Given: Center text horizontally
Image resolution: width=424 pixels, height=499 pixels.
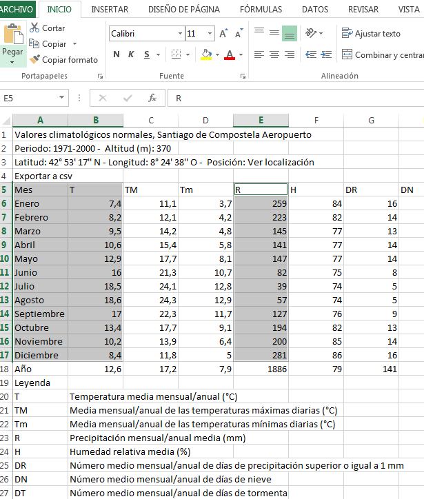Looking at the screenshot, I should coord(274,54).
